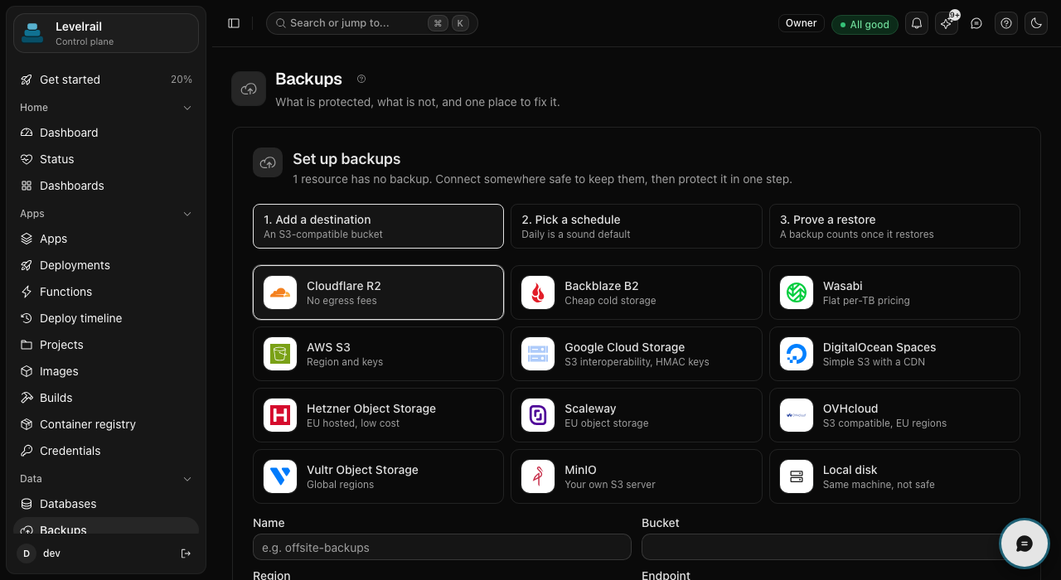The image size is (1061, 580).
Task: Click the Get started 20% progress
Action: [182, 80]
